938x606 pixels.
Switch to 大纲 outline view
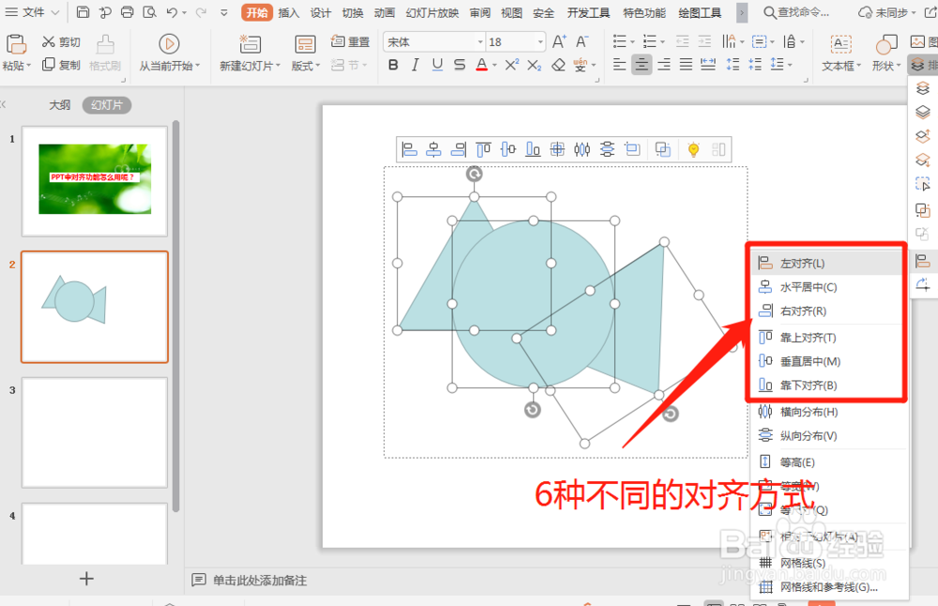click(x=59, y=105)
